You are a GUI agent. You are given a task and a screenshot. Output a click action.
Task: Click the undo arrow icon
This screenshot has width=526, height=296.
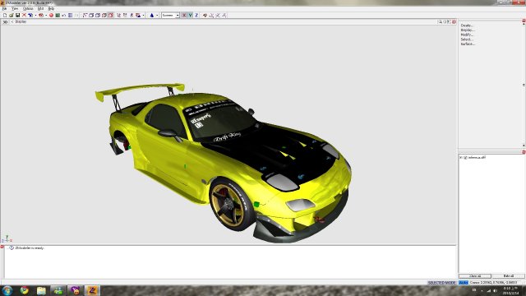[x=64, y=16]
